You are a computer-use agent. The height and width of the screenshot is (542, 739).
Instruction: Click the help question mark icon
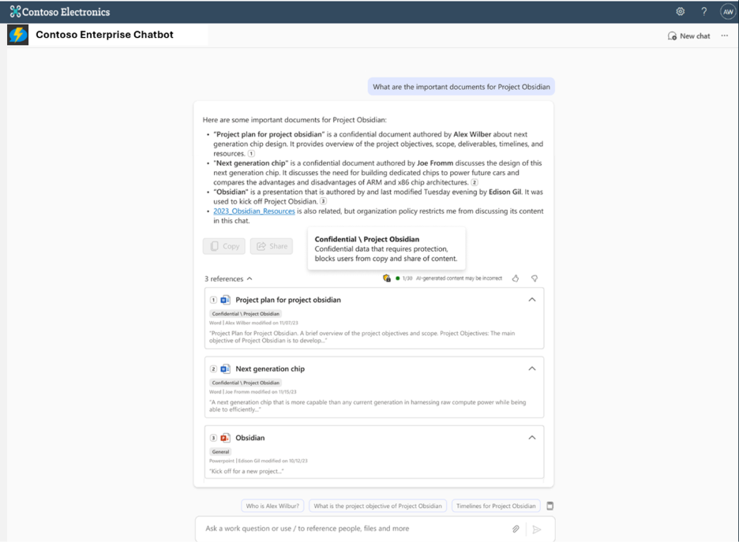pos(703,12)
